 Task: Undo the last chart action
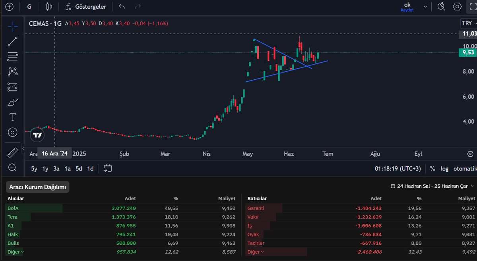click(122, 7)
